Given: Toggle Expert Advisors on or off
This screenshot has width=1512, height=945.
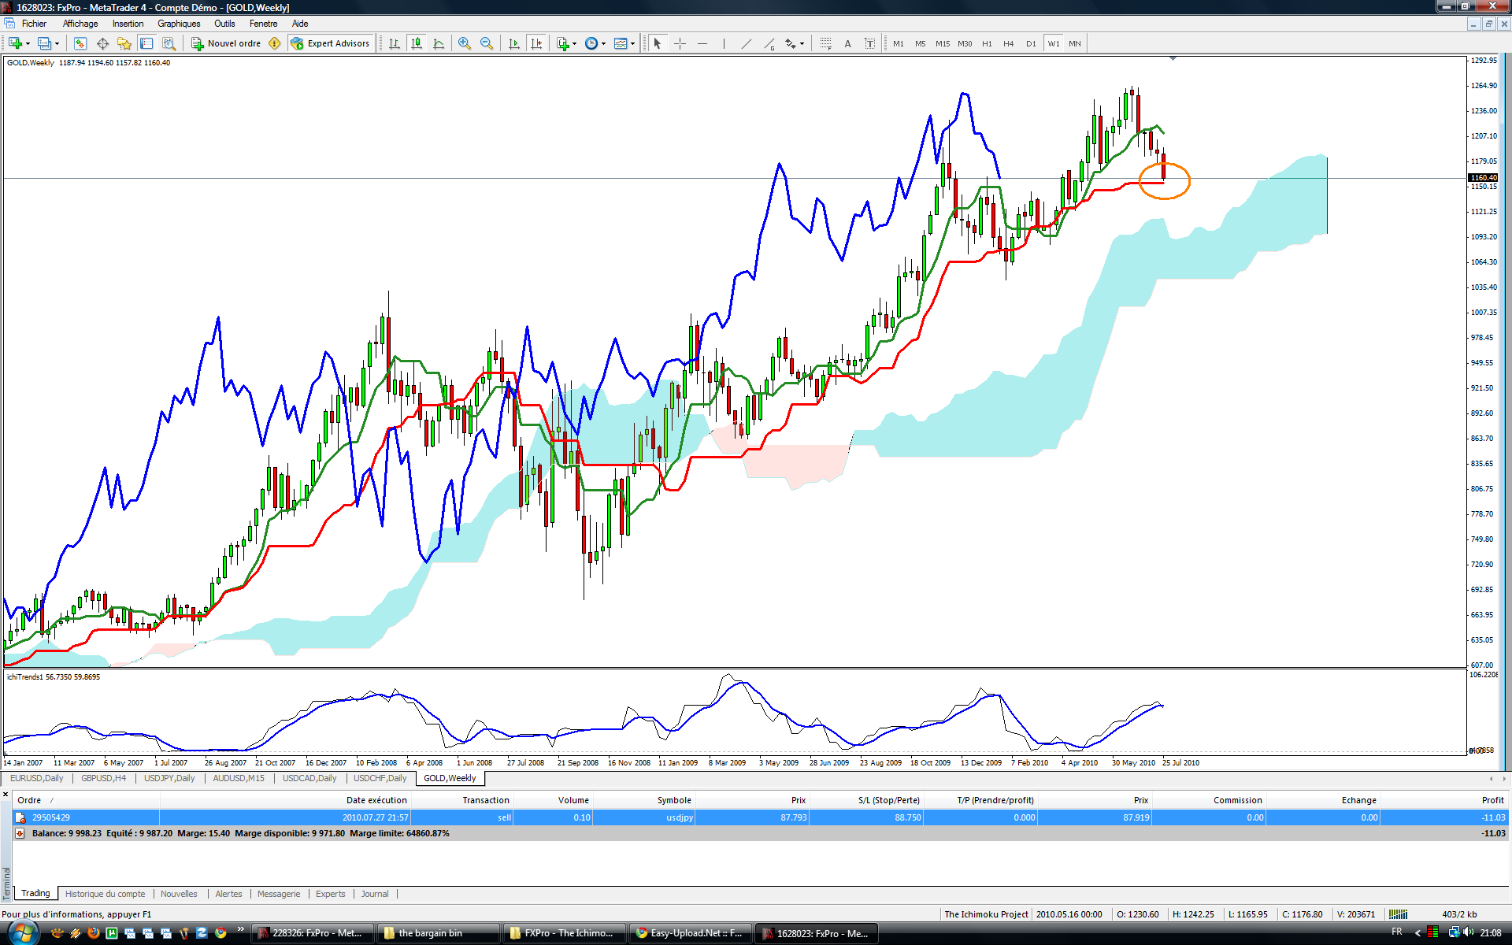Looking at the screenshot, I should click(x=330, y=43).
